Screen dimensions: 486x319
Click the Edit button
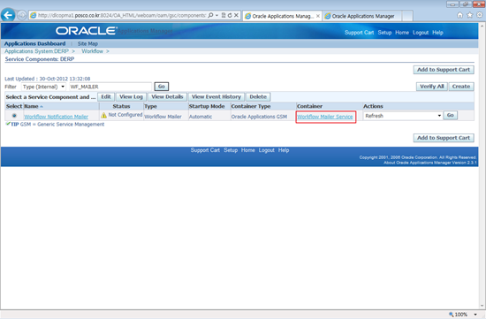(x=106, y=96)
